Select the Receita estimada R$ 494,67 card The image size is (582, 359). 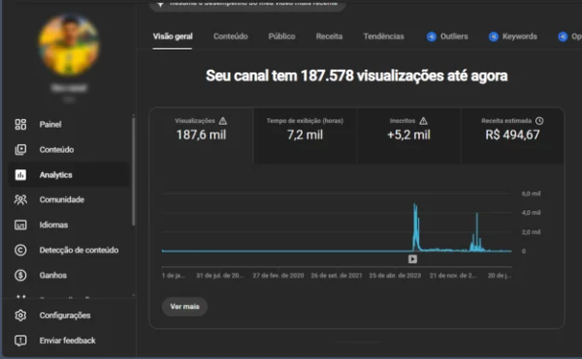point(512,135)
